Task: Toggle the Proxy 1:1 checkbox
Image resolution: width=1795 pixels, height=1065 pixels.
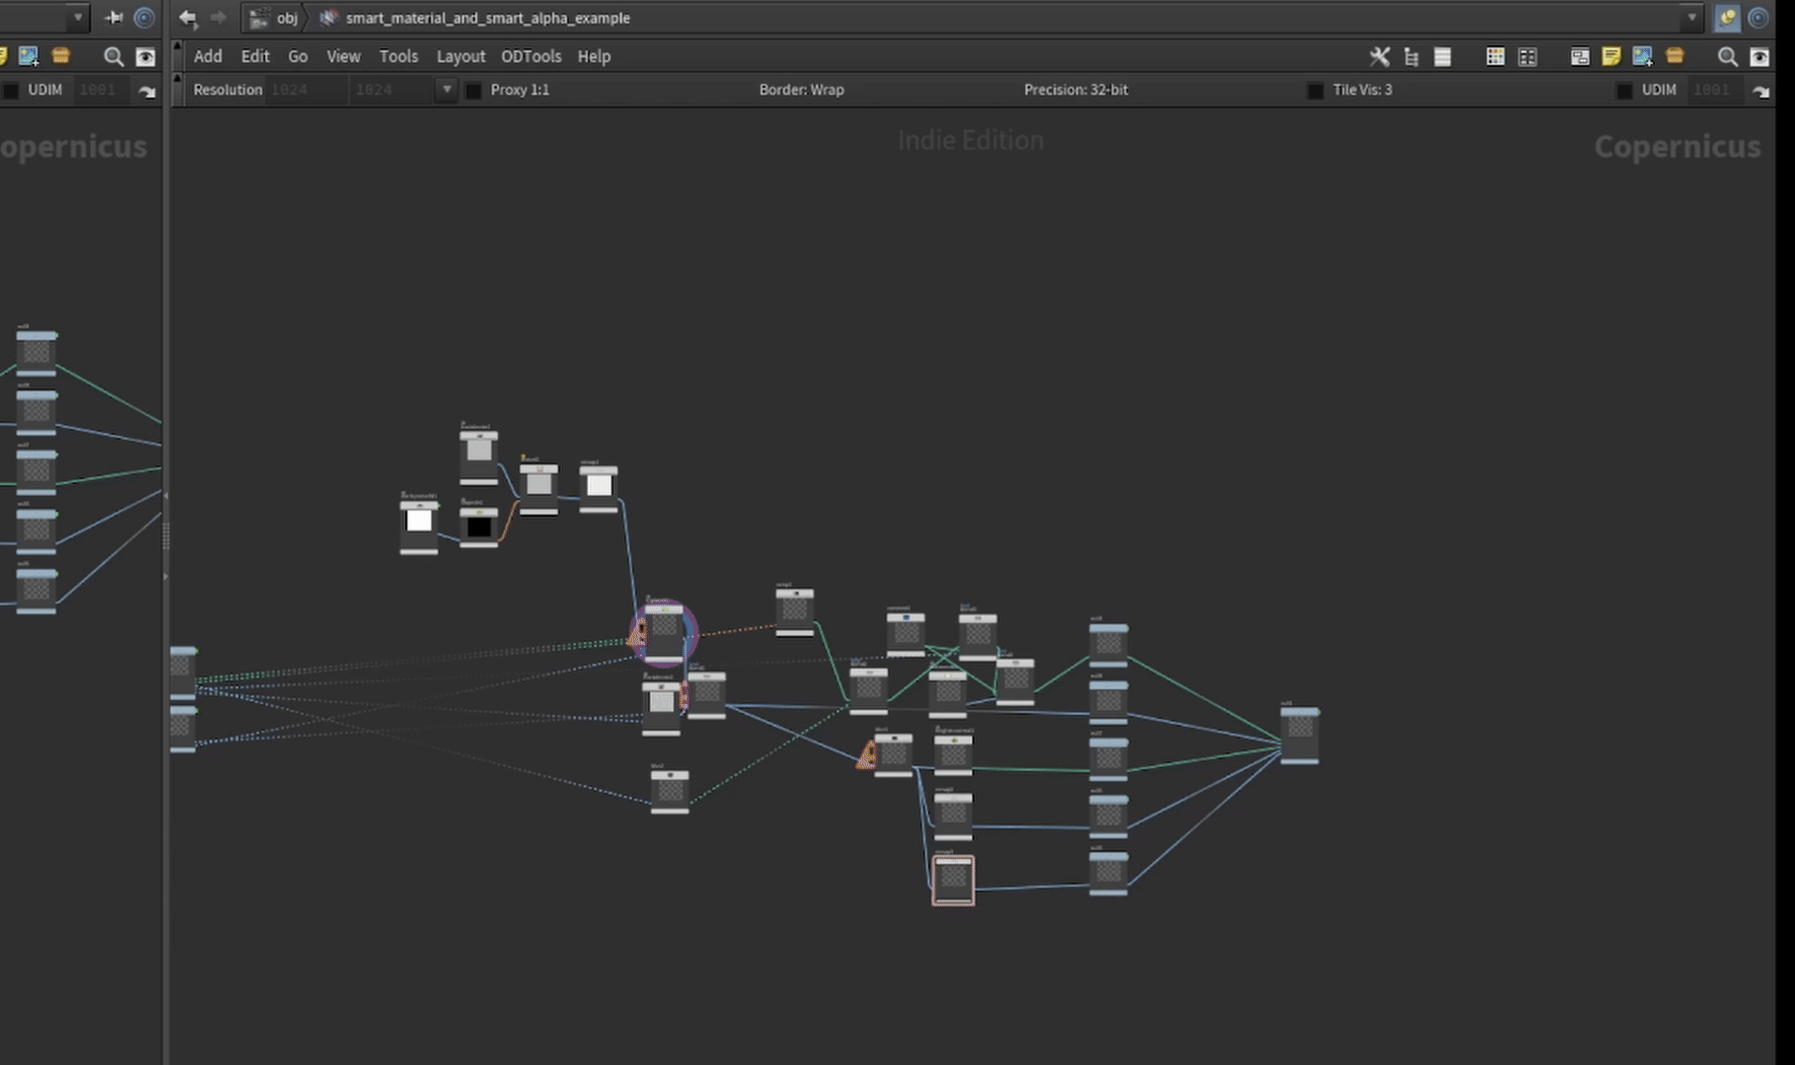Action: coord(474,90)
